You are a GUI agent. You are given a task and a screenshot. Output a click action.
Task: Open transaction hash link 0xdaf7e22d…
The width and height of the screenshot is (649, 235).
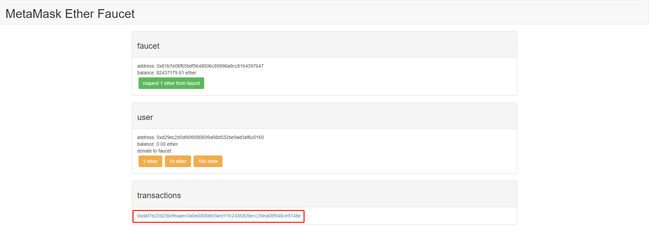pos(219,216)
